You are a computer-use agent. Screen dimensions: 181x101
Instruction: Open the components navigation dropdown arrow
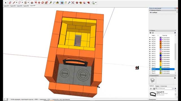[156, 88]
